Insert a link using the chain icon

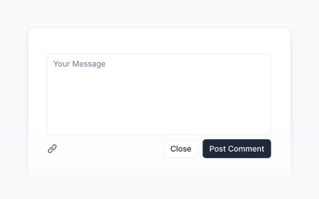click(52, 149)
